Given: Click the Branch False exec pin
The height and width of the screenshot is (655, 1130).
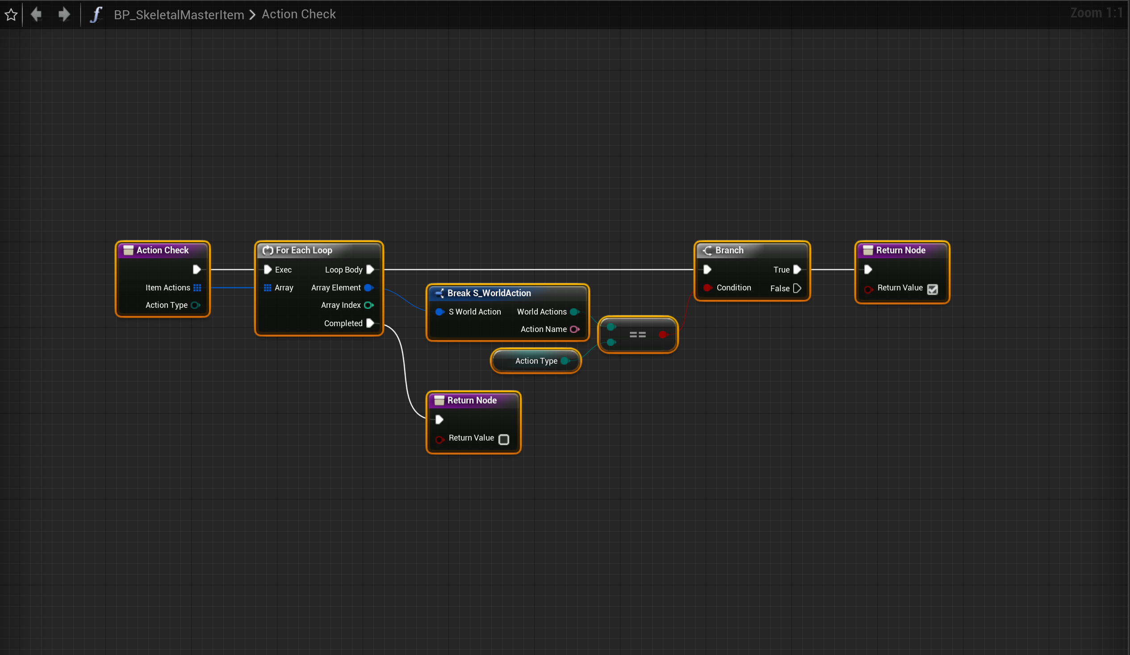Looking at the screenshot, I should tap(797, 288).
